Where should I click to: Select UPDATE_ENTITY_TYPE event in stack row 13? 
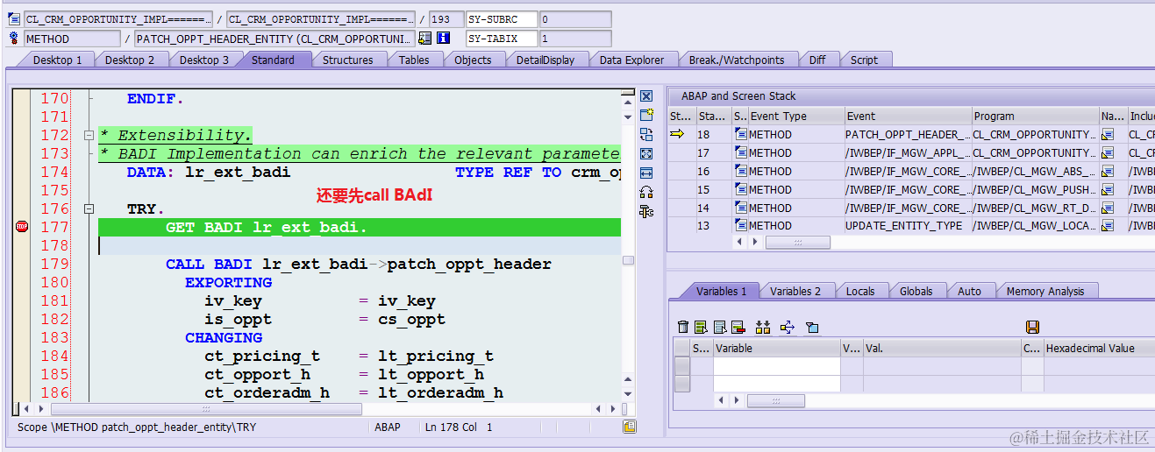point(908,225)
